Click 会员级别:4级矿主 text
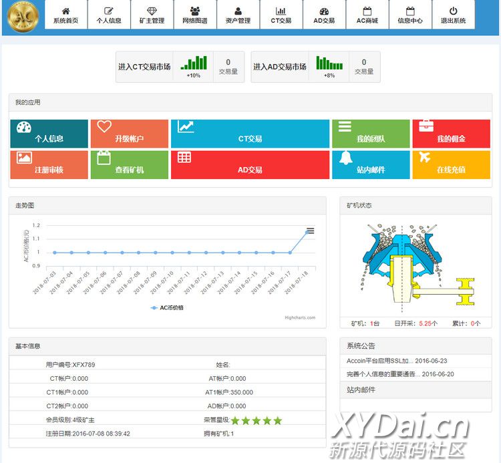The height and width of the screenshot is (463, 501). click(70, 420)
